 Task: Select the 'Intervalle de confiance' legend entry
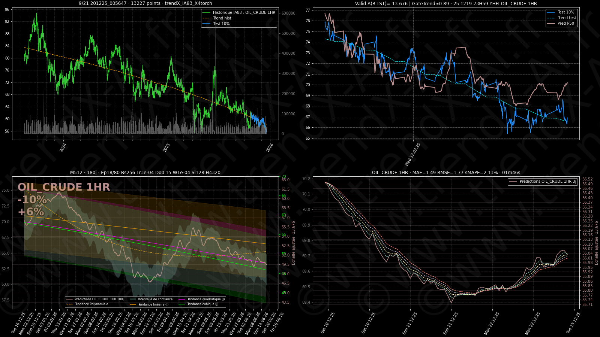pos(155,299)
